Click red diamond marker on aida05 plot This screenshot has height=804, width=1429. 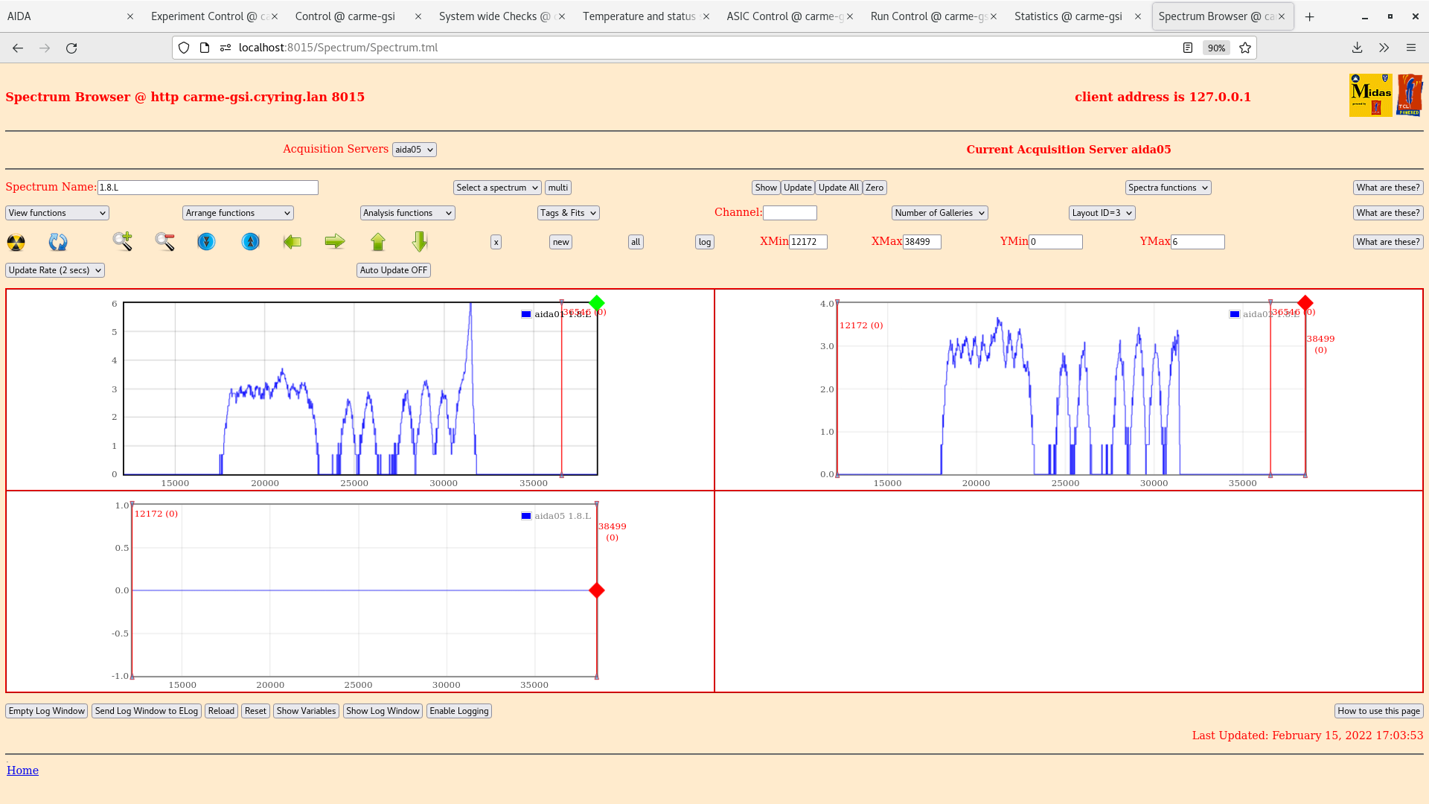tap(597, 590)
